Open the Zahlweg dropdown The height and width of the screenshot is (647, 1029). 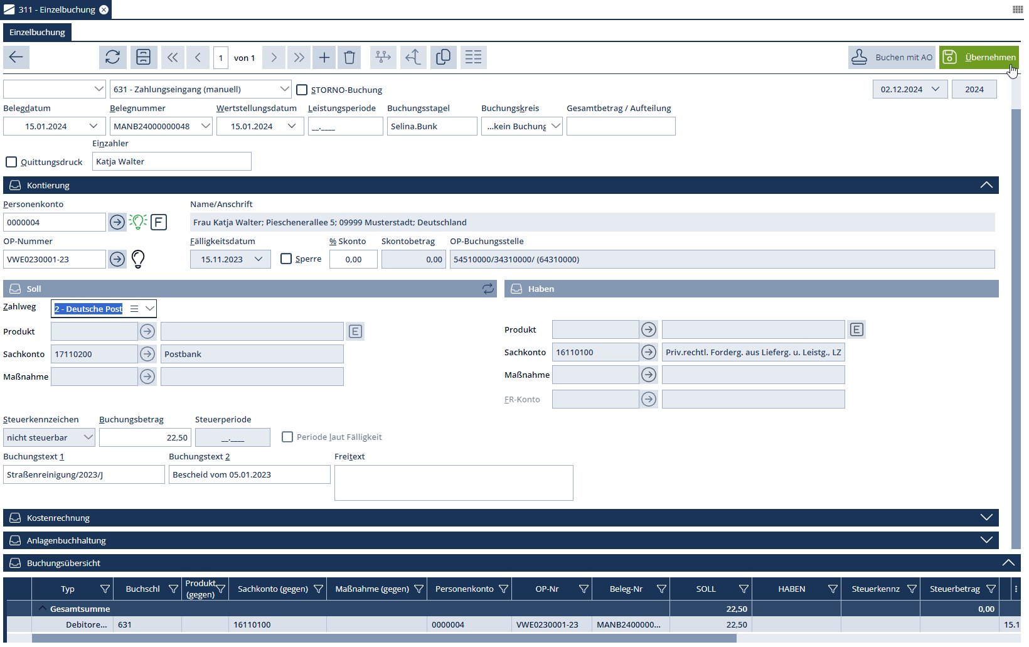click(x=149, y=309)
